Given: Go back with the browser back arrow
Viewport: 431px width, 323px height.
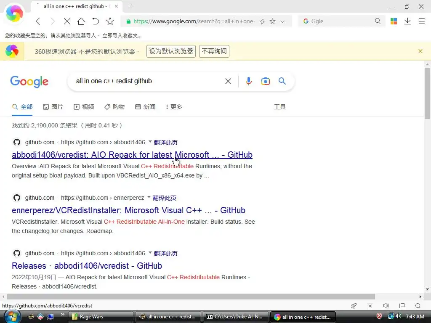Looking at the screenshot, I should (x=38, y=21).
